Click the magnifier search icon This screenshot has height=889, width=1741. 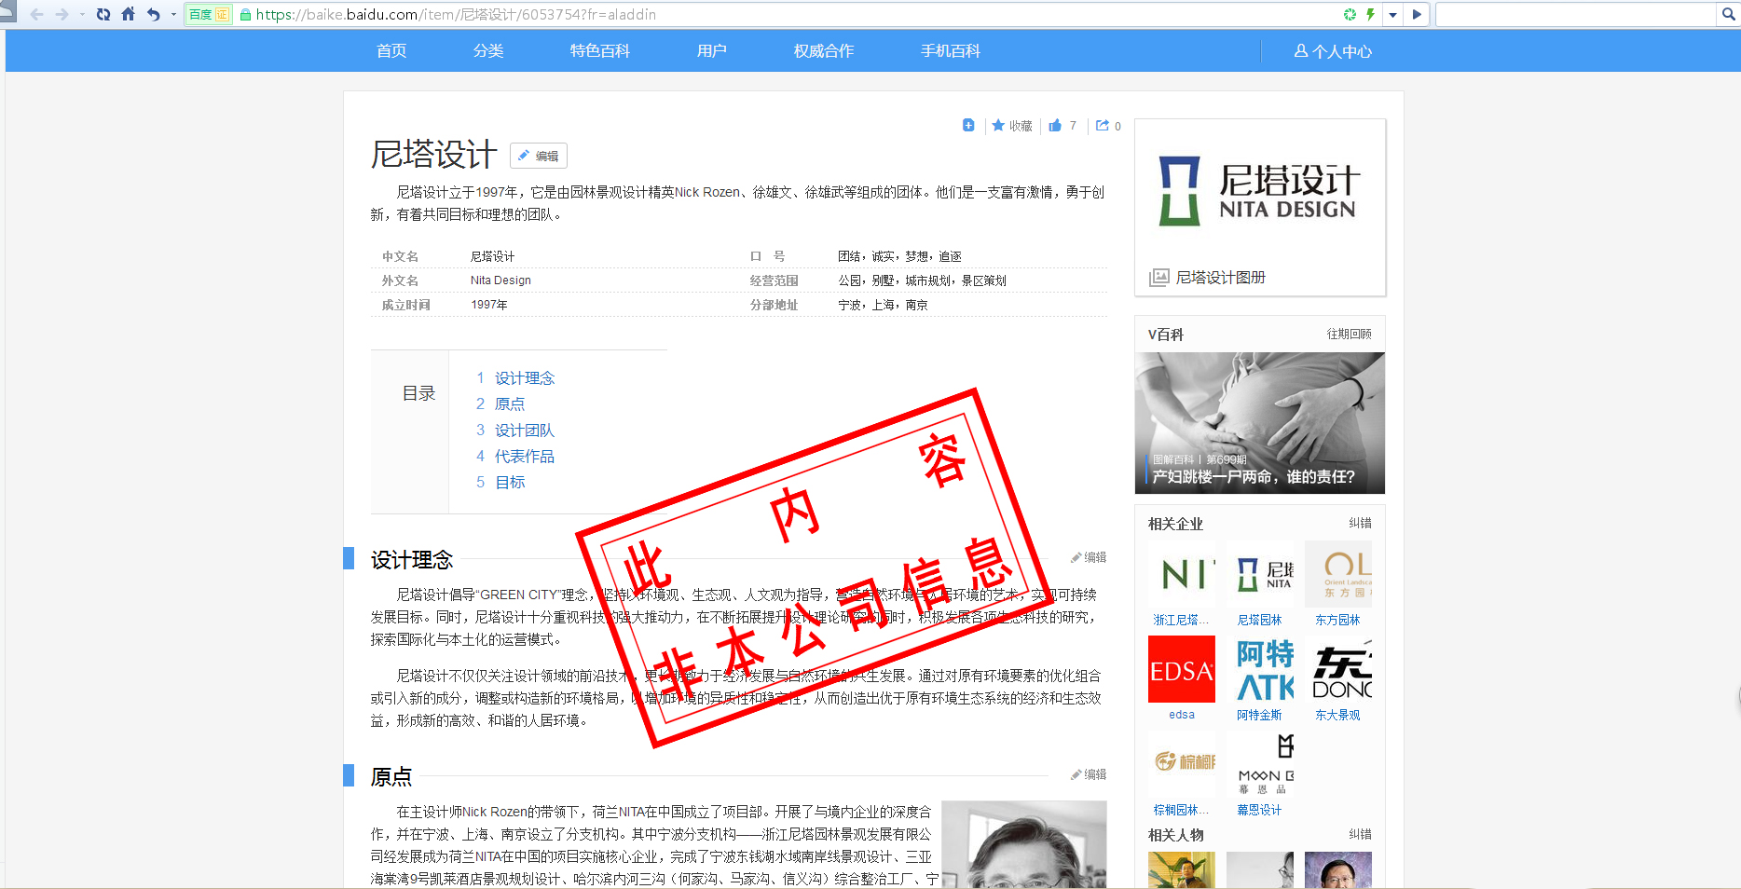point(1729,14)
